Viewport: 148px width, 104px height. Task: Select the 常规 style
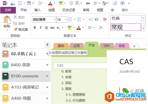[x=126, y=27]
